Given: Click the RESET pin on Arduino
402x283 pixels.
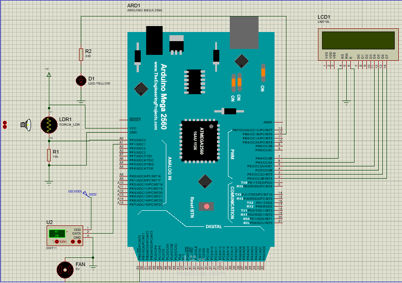Looking at the screenshot, I should (x=135, y=120).
